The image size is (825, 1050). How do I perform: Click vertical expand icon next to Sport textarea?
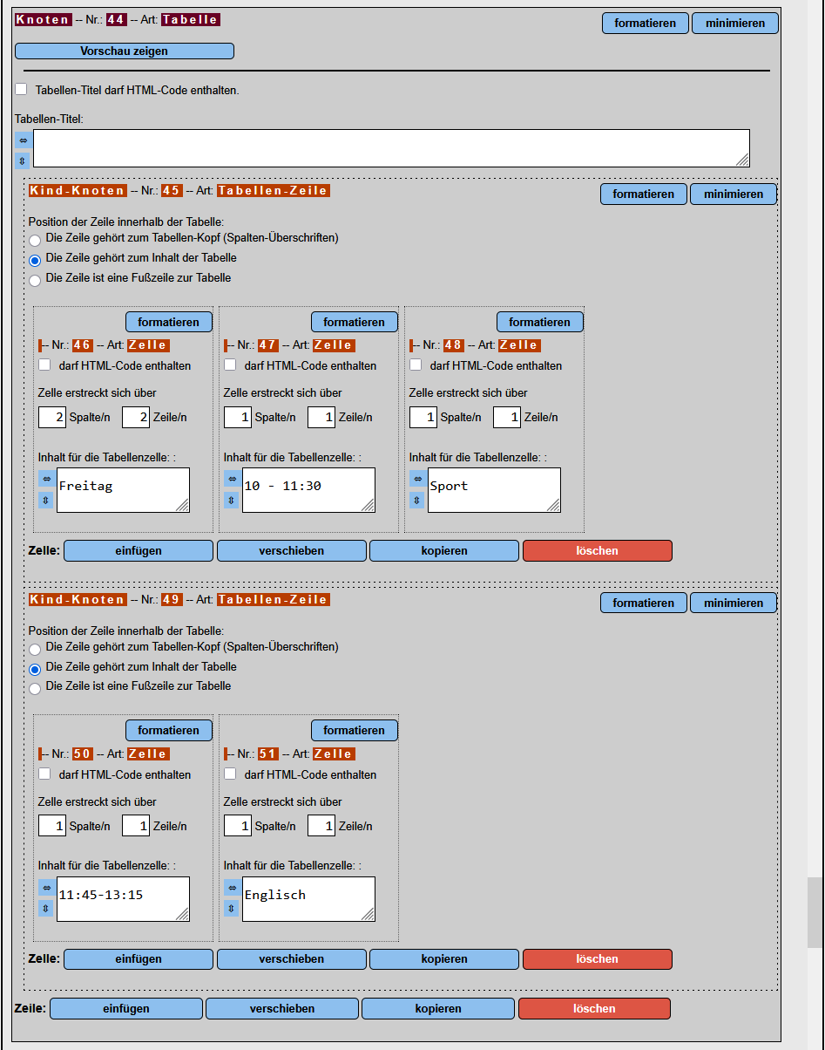tap(417, 500)
